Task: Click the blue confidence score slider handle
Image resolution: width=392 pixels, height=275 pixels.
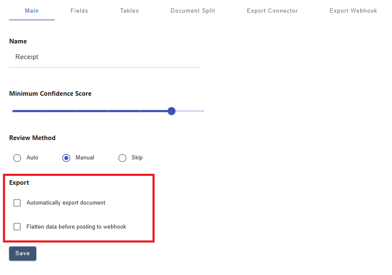Action: [x=171, y=111]
